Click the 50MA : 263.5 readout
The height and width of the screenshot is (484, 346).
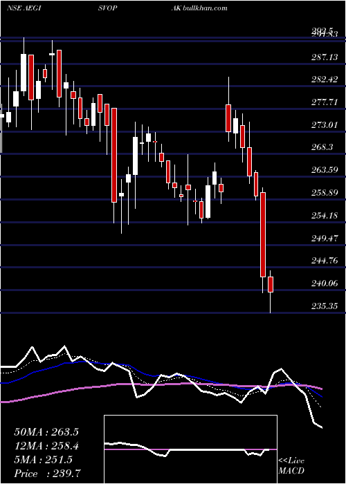click(46, 432)
